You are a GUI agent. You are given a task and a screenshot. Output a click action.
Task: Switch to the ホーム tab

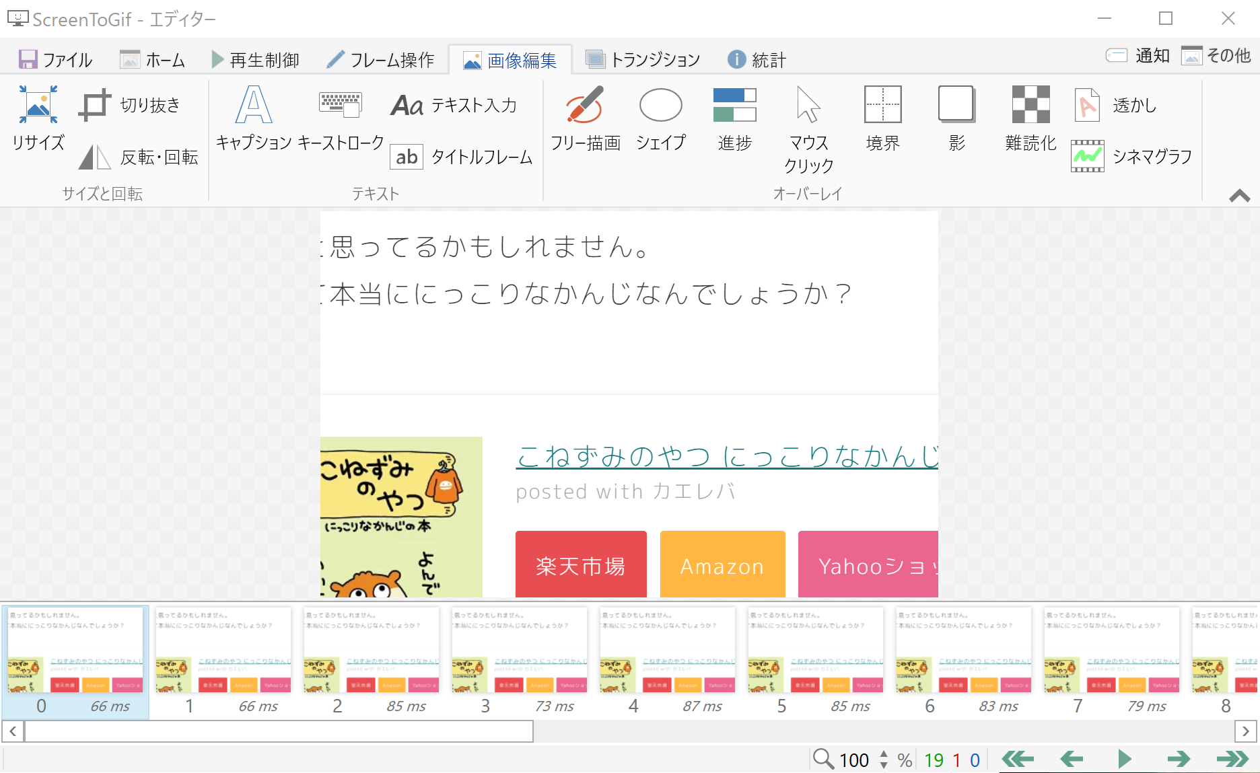pos(152,60)
